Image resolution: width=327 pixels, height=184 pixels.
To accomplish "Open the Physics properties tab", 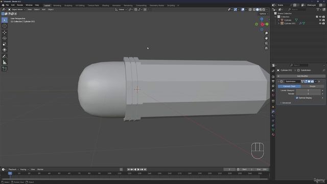I will point(273,121).
